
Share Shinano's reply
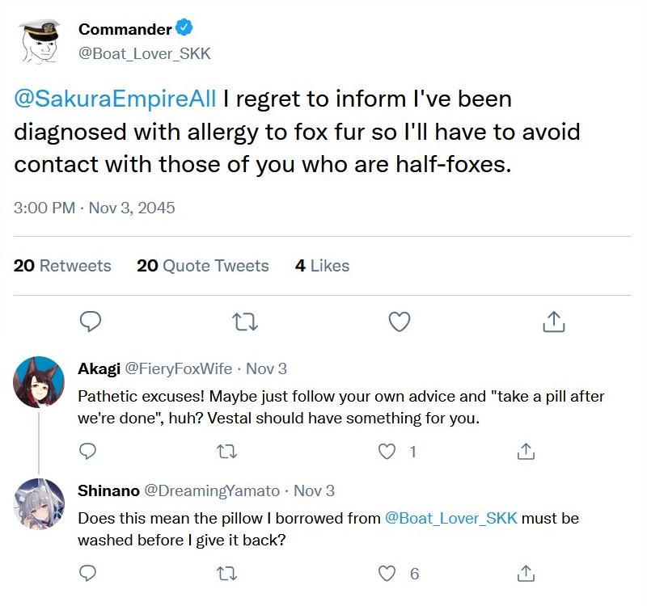[526, 573]
